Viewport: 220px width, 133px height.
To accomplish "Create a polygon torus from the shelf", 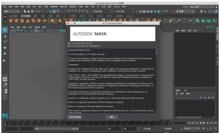I will coord(33,21).
